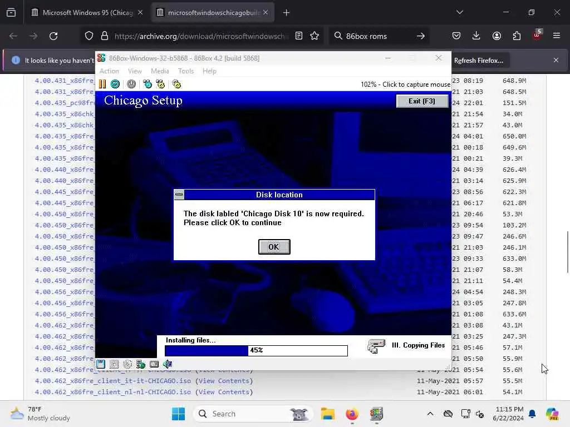The height and width of the screenshot is (427, 570).
Task: Open File Explorer from the taskbar
Action: (327, 414)
